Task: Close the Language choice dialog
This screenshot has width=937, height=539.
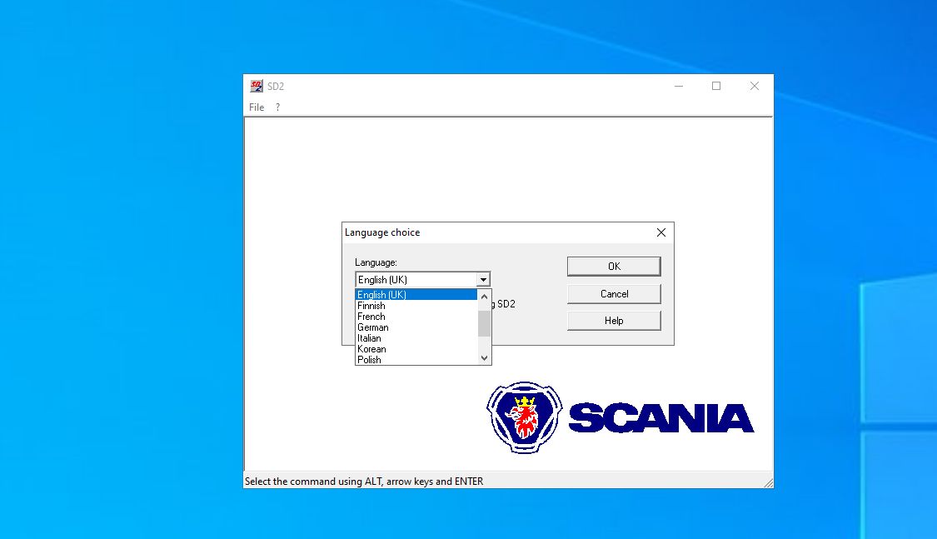Action: 660,232
